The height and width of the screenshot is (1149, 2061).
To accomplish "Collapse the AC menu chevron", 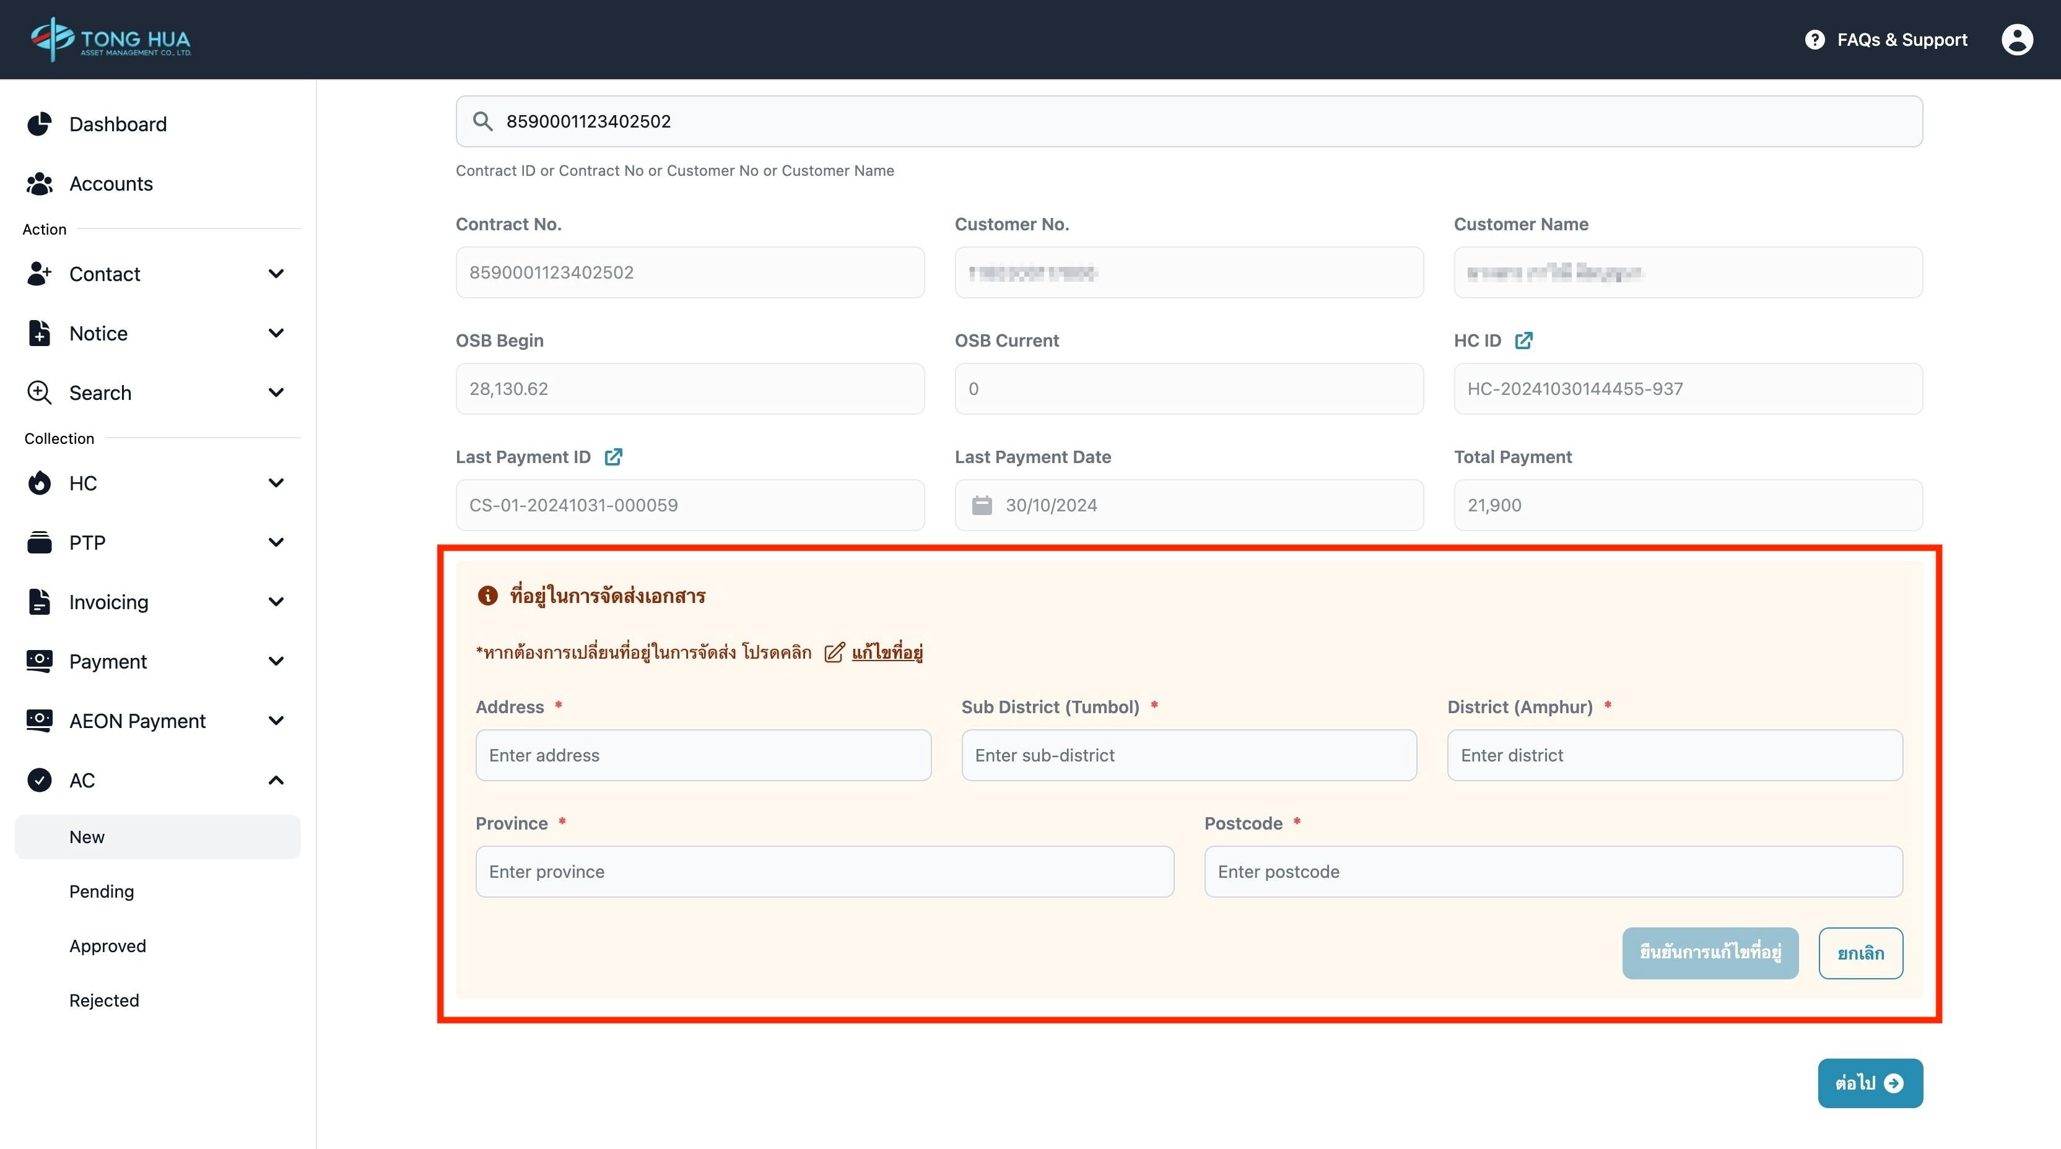I will click(x=276, y=781).
